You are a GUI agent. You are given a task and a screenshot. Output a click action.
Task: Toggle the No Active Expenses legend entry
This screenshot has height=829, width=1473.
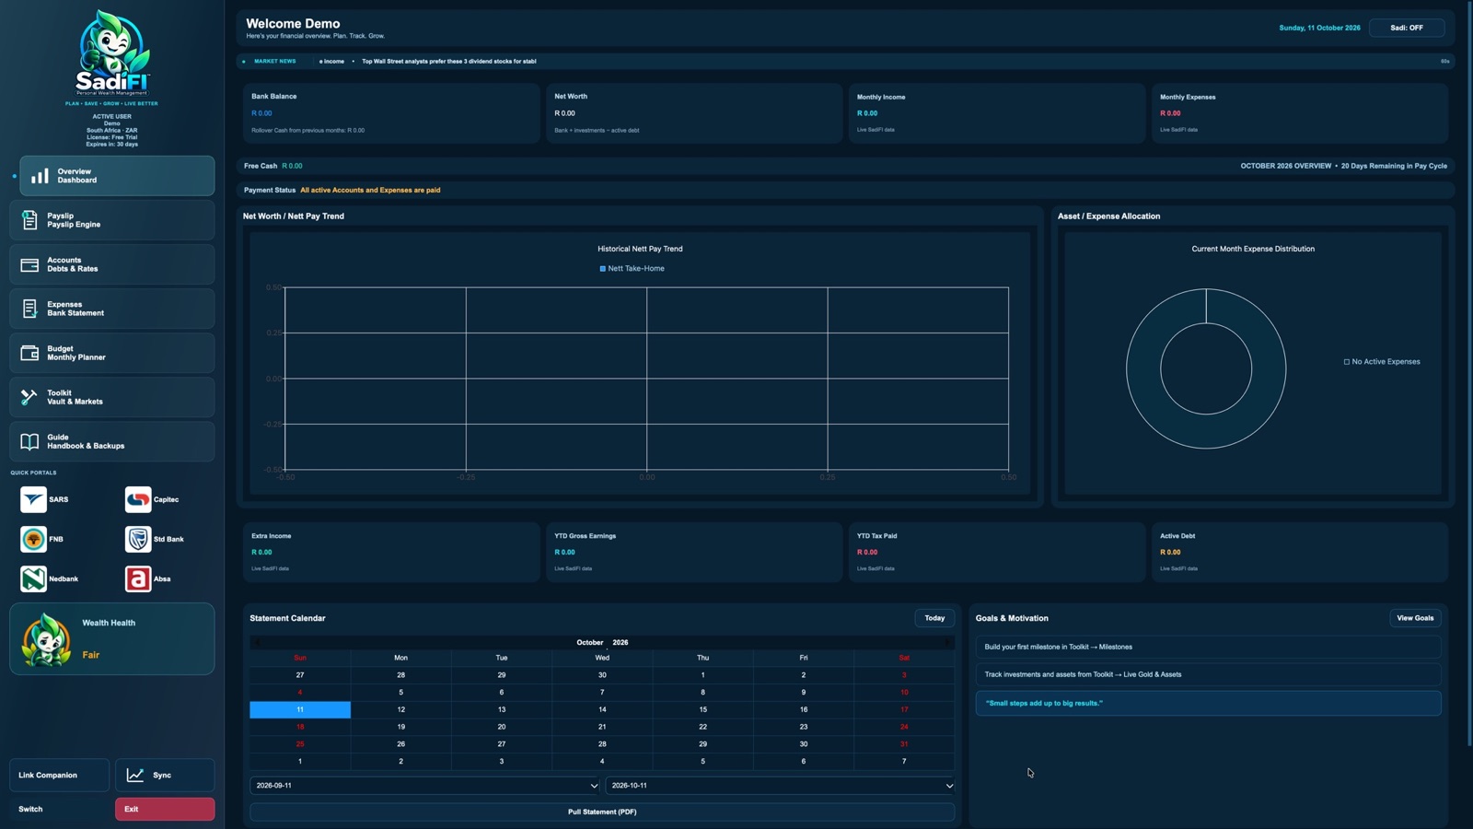[x=1382, y=362]
